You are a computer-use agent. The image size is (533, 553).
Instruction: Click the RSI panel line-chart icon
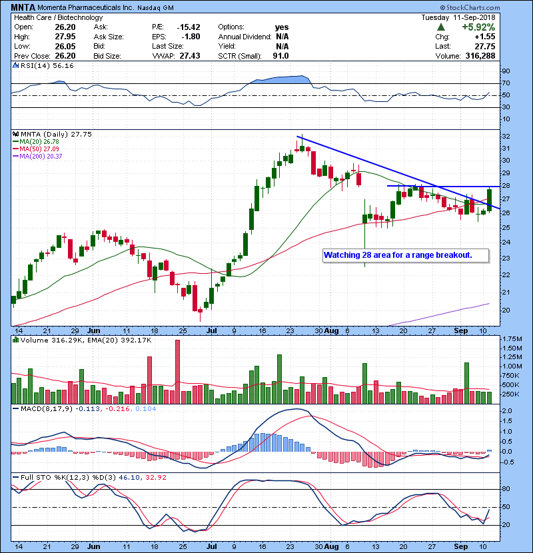[15, 65]
